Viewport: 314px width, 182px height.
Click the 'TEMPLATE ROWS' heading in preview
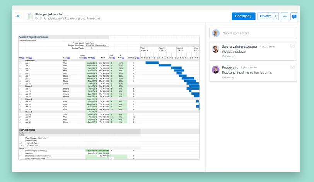[x=27, y=130]
